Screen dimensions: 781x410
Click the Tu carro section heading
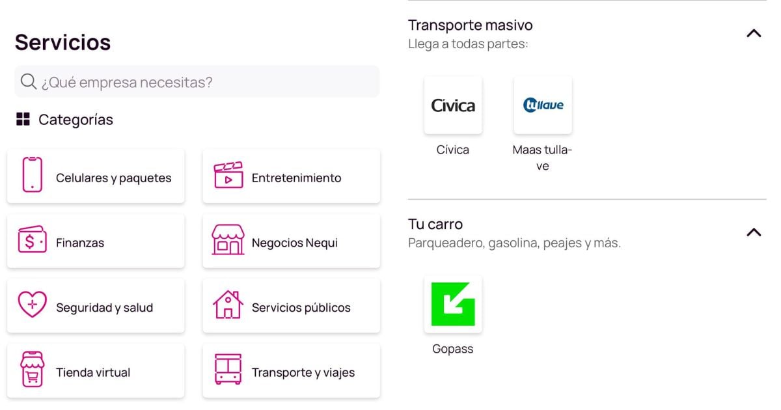click(435, 225)
